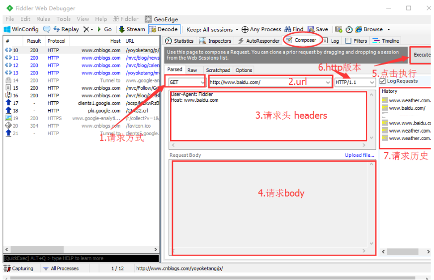Screen dimensions: 434x280
Task: Open the Edit menu
Action: click(x=25, y=19)
